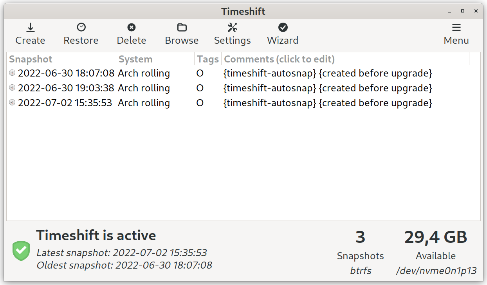Sort by the System column header
The width and height of the screenshot is (487, 285).
tap(155, 59)
